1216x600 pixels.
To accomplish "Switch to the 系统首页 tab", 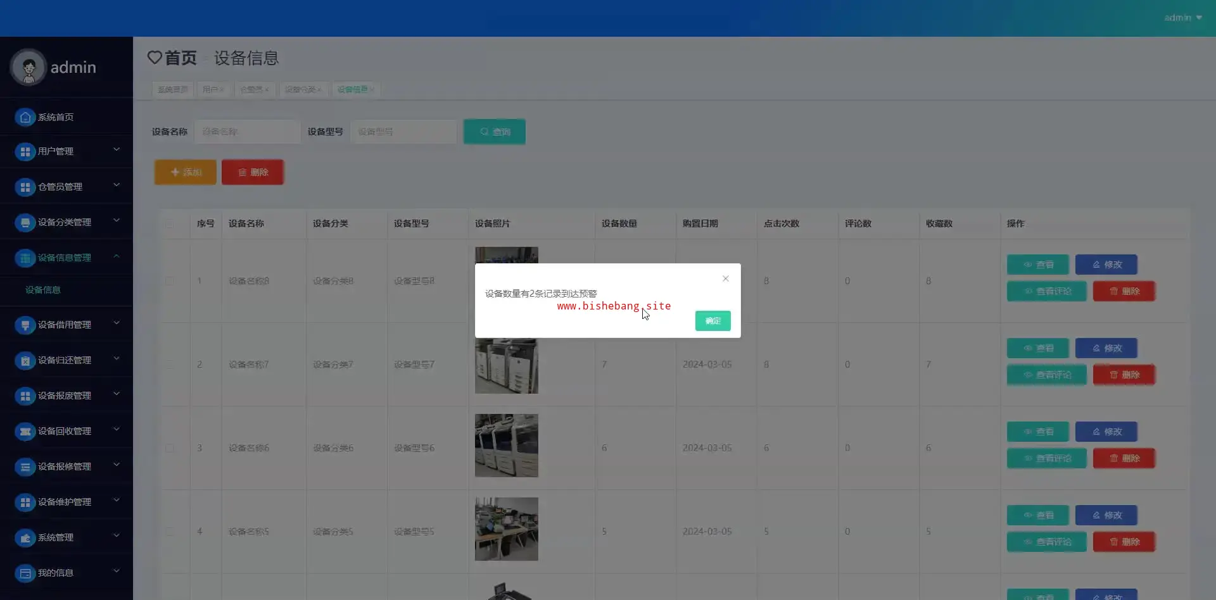I will click(x=173, y=90).
